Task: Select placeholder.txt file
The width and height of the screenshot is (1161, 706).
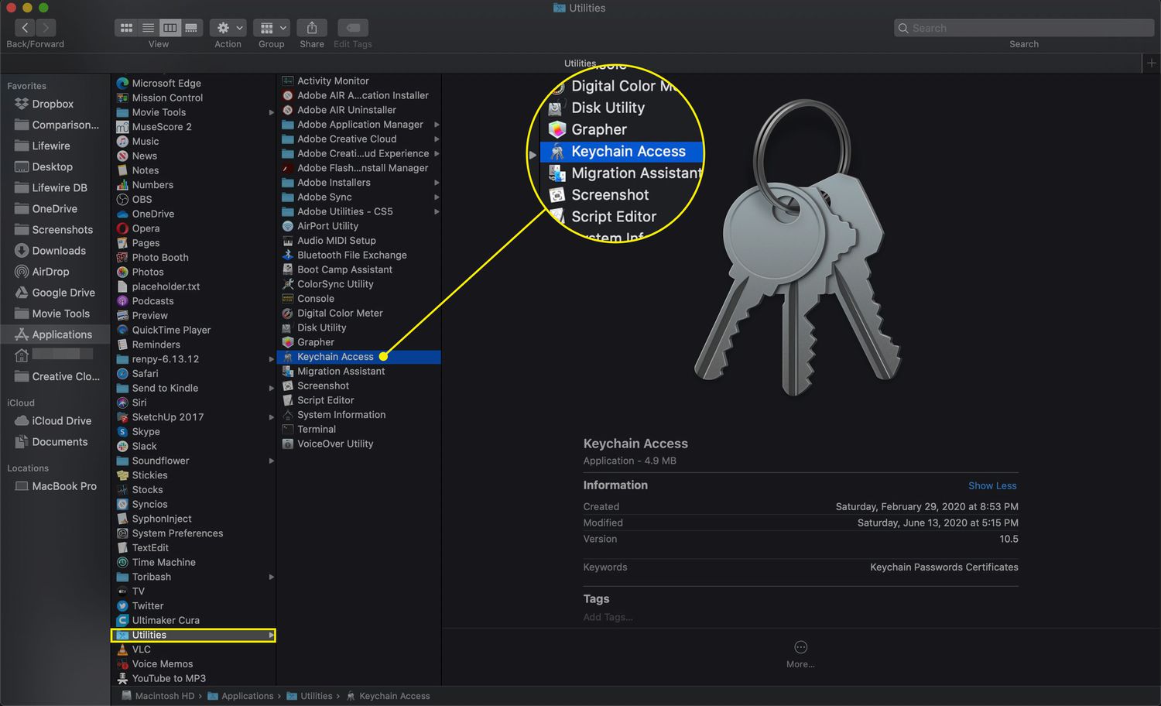Action: click(x=166, y=286)
